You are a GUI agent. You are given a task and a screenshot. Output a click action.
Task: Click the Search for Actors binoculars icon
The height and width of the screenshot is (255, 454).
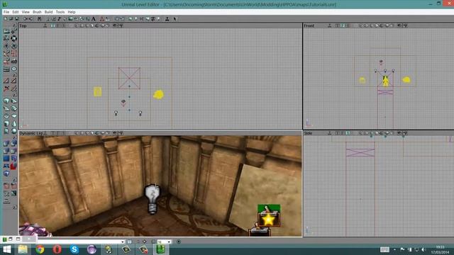[40, 19]
